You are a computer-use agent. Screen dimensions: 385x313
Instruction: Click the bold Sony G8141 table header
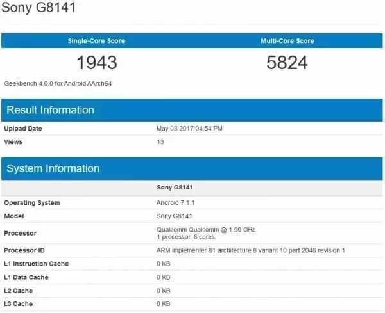click(175, 188)
